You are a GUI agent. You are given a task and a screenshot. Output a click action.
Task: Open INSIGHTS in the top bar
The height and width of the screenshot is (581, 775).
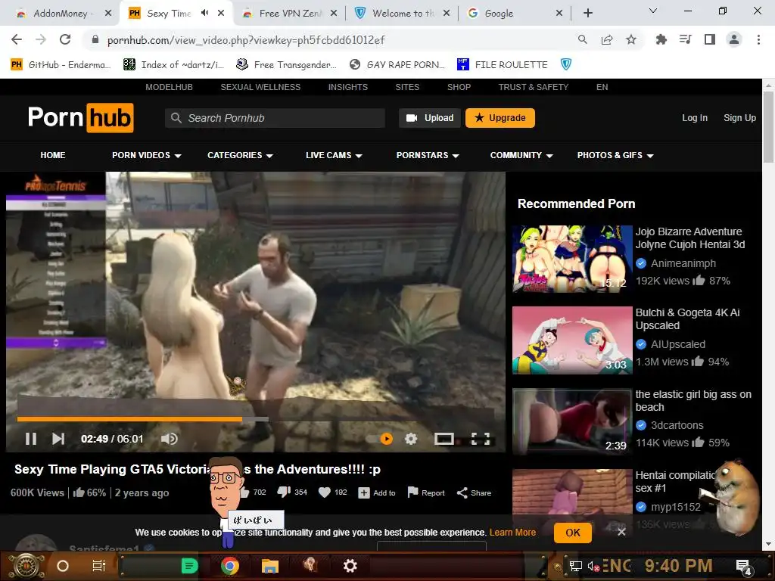(x=348, y=87)
